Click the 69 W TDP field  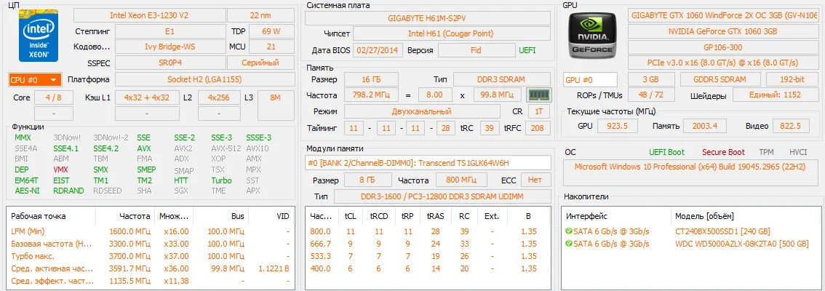[271, 31]
